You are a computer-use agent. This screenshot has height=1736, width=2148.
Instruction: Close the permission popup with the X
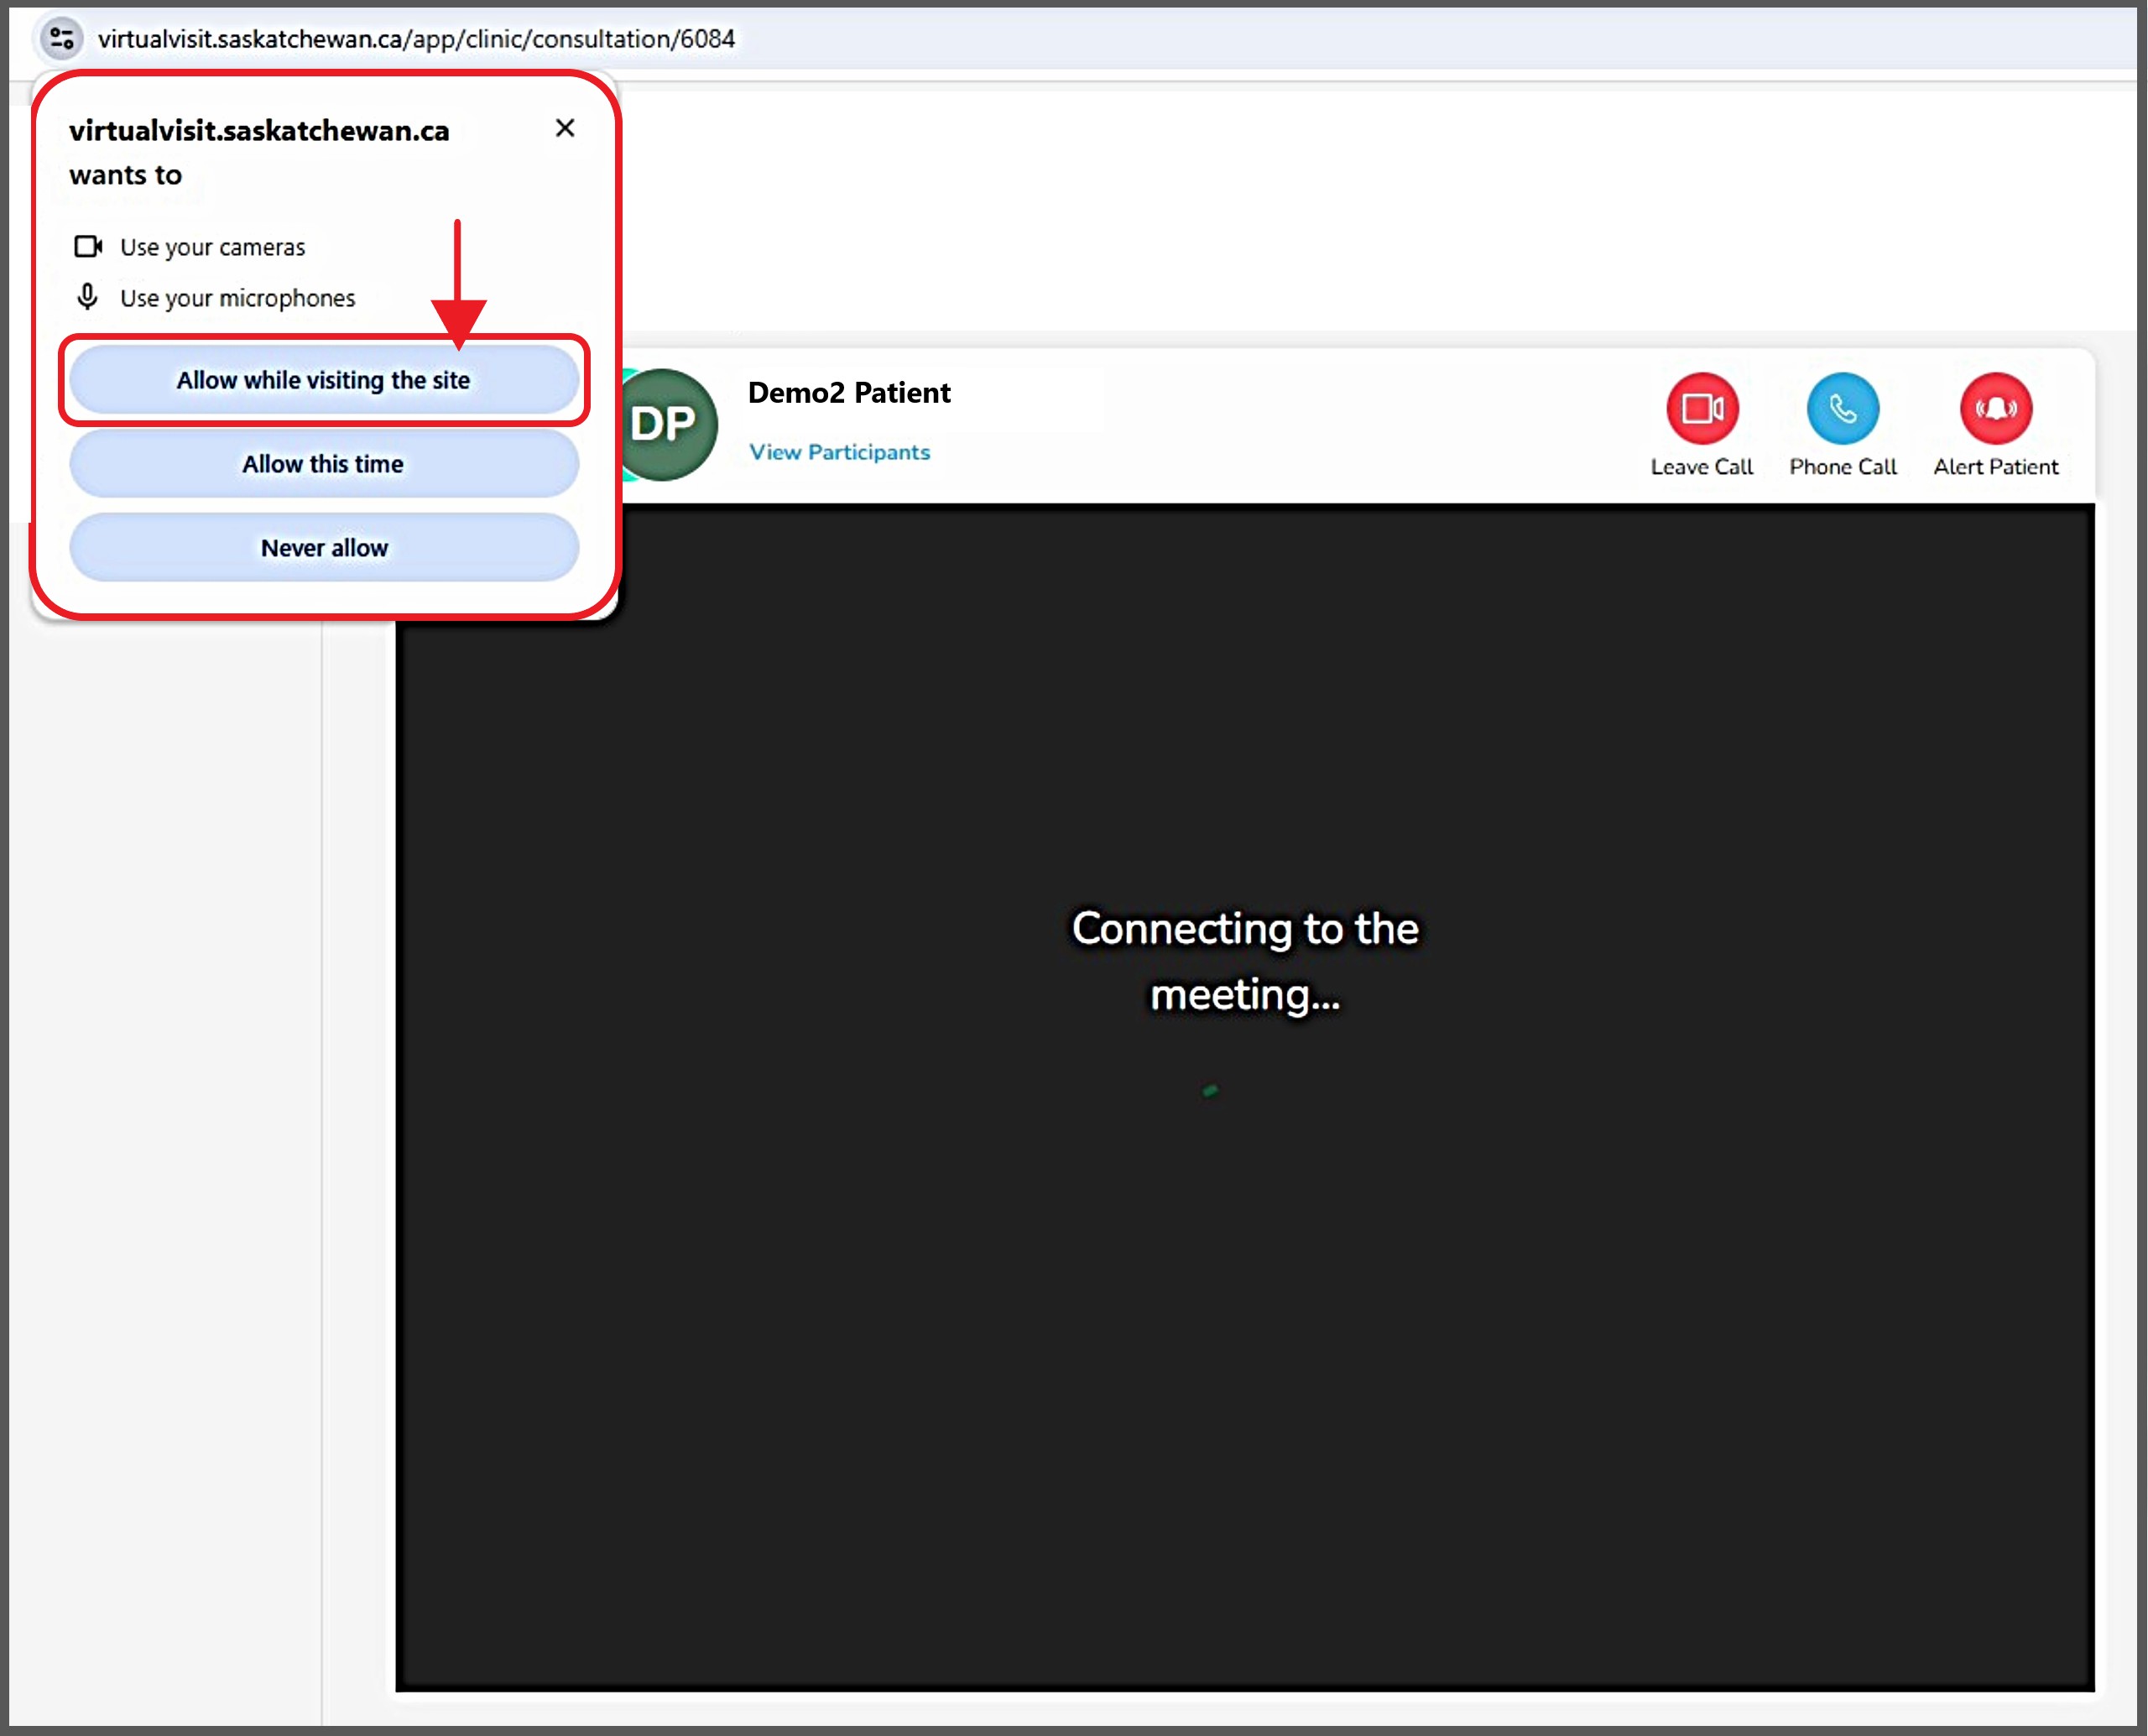[x=564, y=128]
